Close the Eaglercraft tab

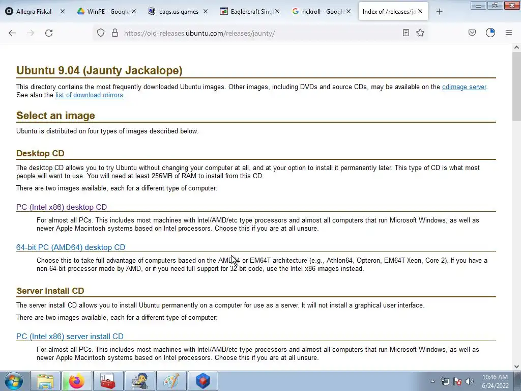click(x=277, y=11)
